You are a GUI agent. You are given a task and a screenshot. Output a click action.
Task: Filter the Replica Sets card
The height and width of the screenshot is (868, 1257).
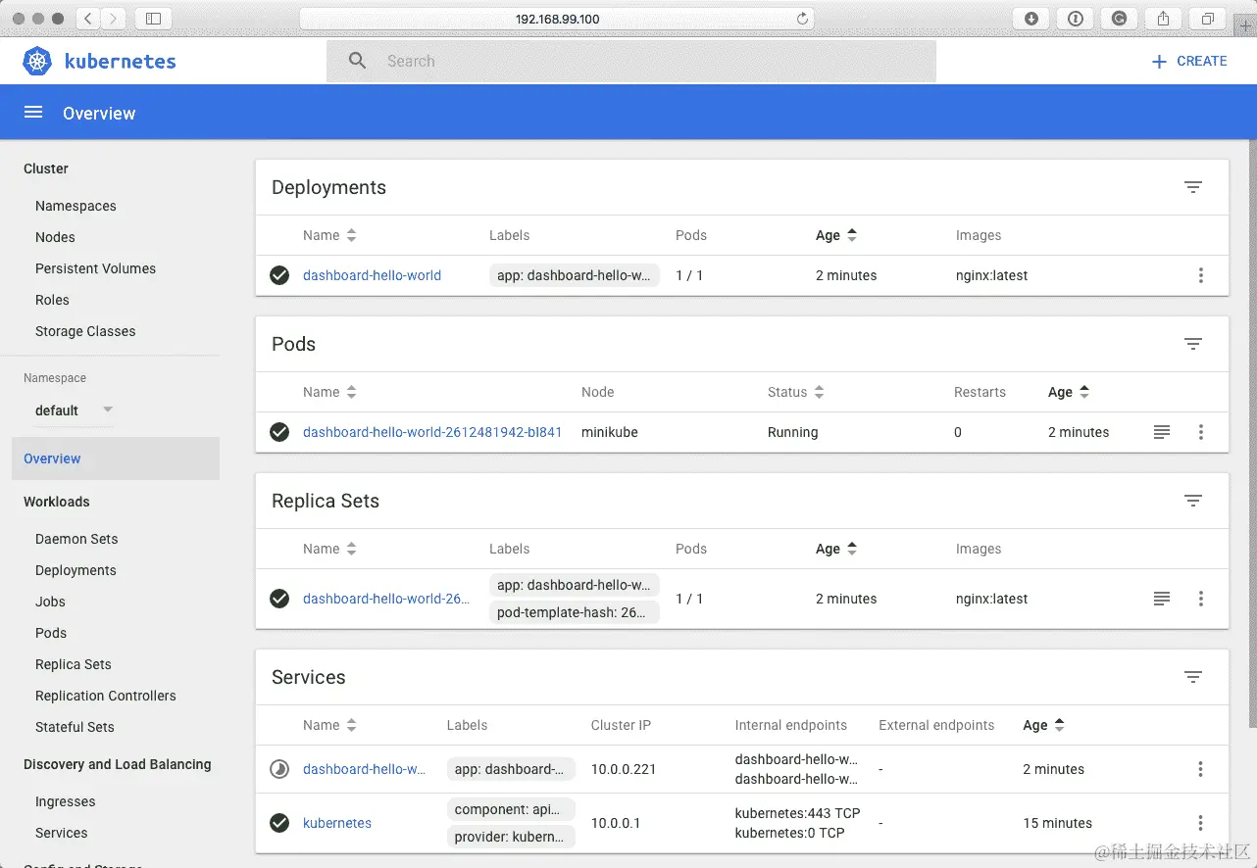point(1193,501)
